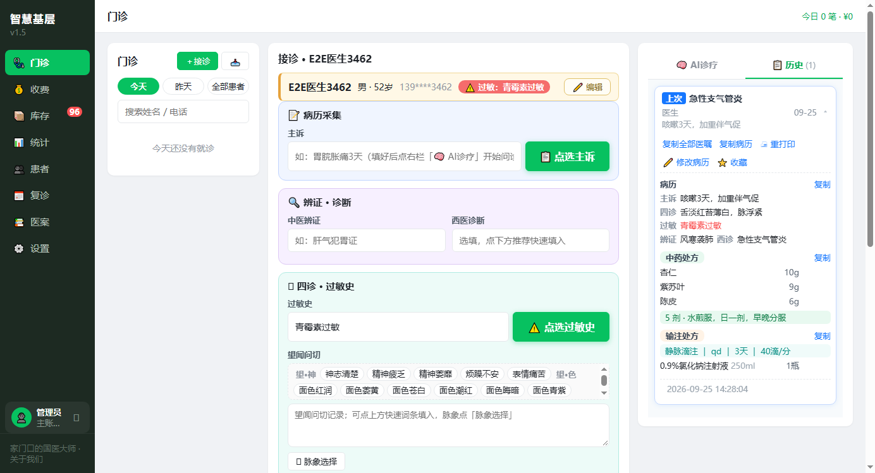Click the 收藏 star link
The width and height of the screenshot is (875, 473).
coord(732,162)
